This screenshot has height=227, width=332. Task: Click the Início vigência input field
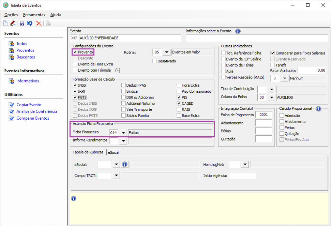pos(242,175)
